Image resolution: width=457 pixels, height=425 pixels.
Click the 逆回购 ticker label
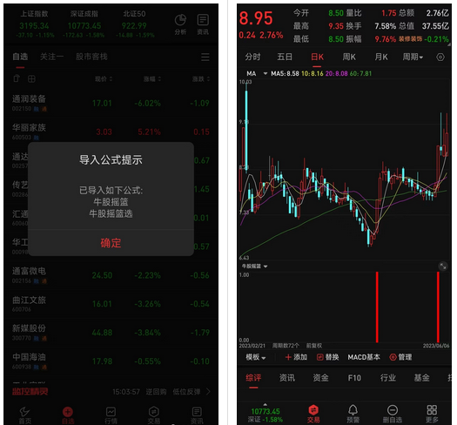click(156, 392)
